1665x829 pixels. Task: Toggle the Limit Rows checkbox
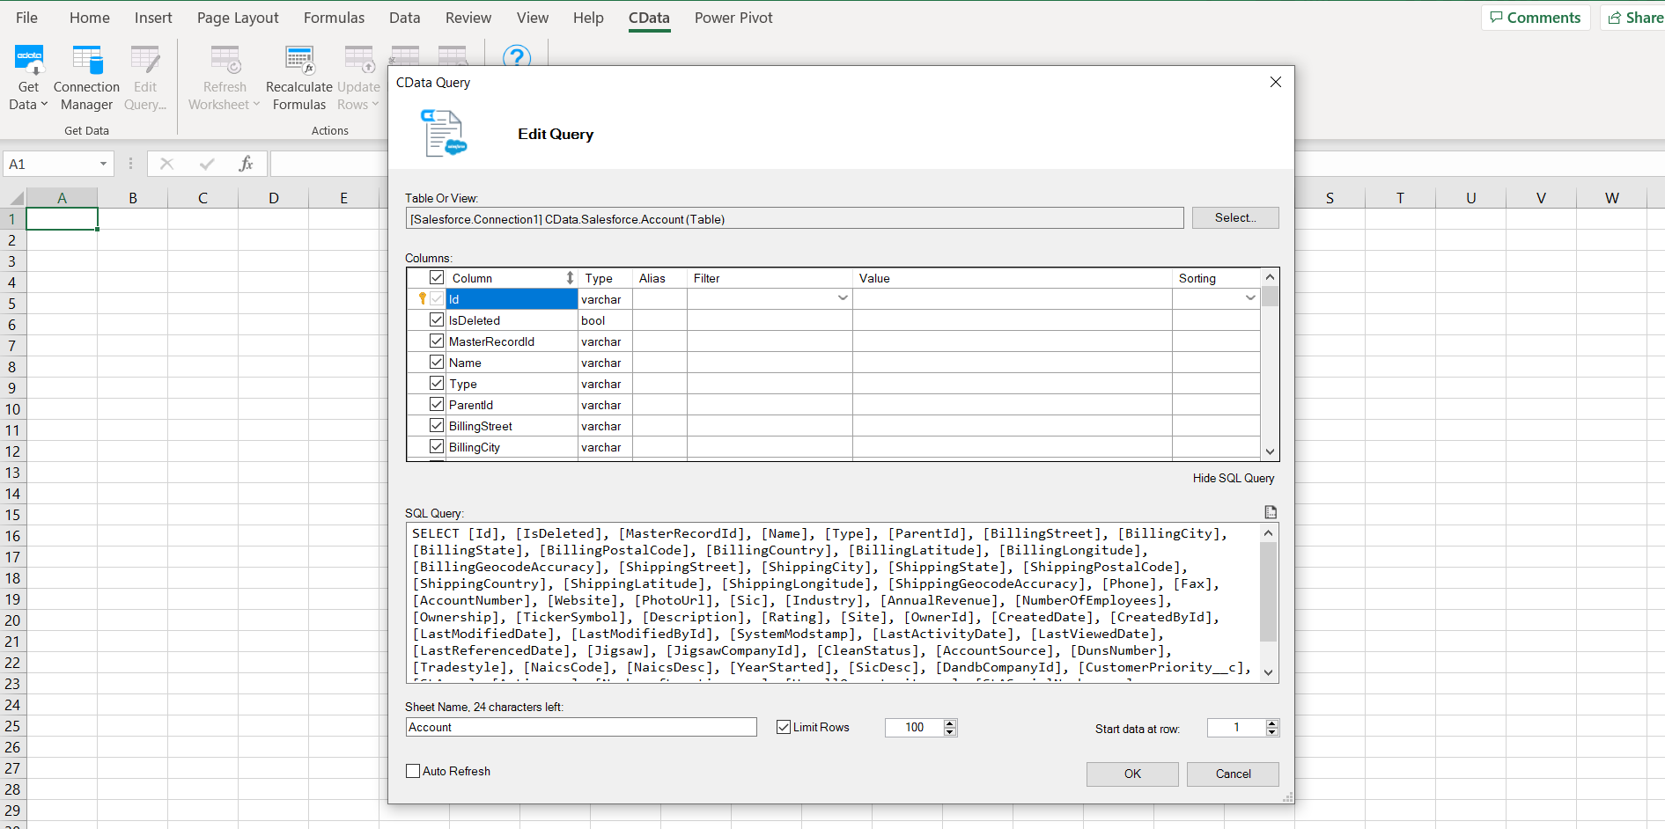point(784,727)
